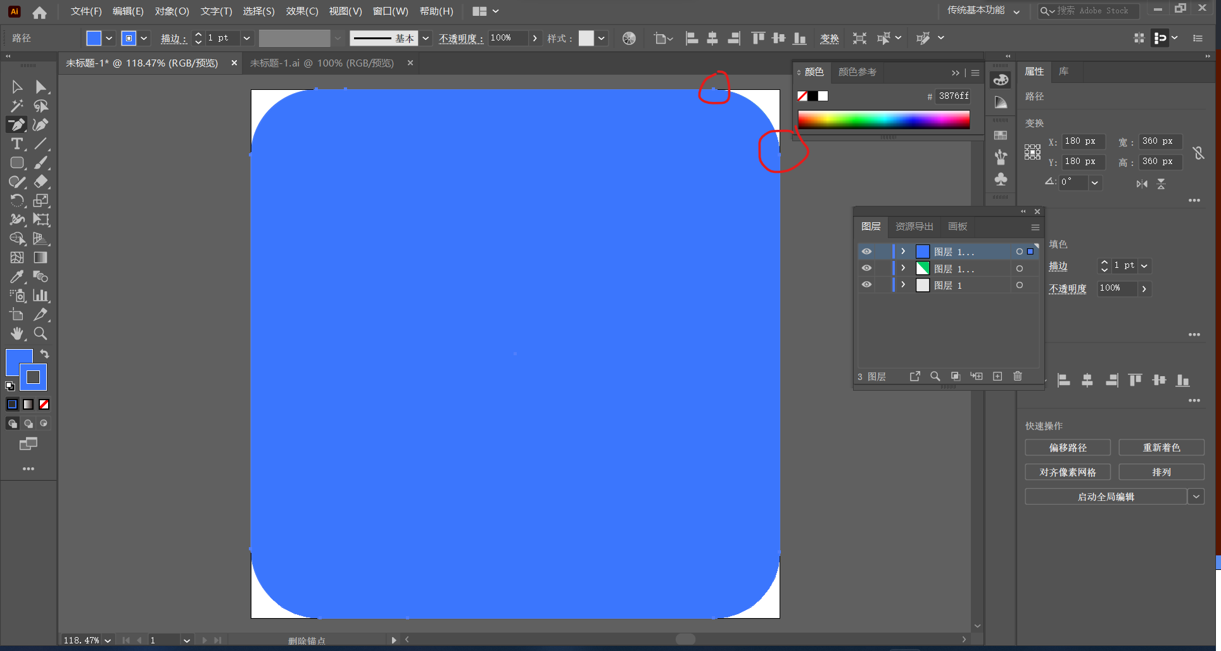Viewport: 1221px width, 651px height.
Task: Click the X position field
Action: pyautogui.click(x=1083, y=141)
